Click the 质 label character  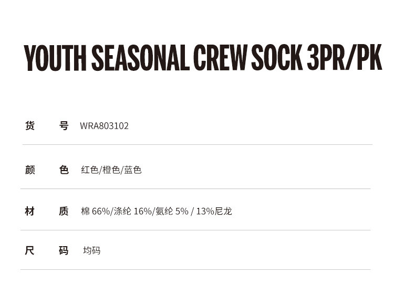[x=64, y=211]
